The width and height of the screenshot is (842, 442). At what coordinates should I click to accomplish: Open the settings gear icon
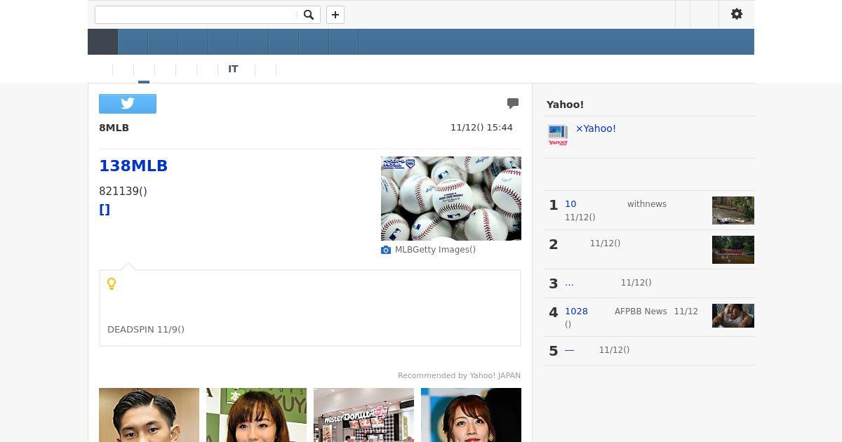pos(737,14)
